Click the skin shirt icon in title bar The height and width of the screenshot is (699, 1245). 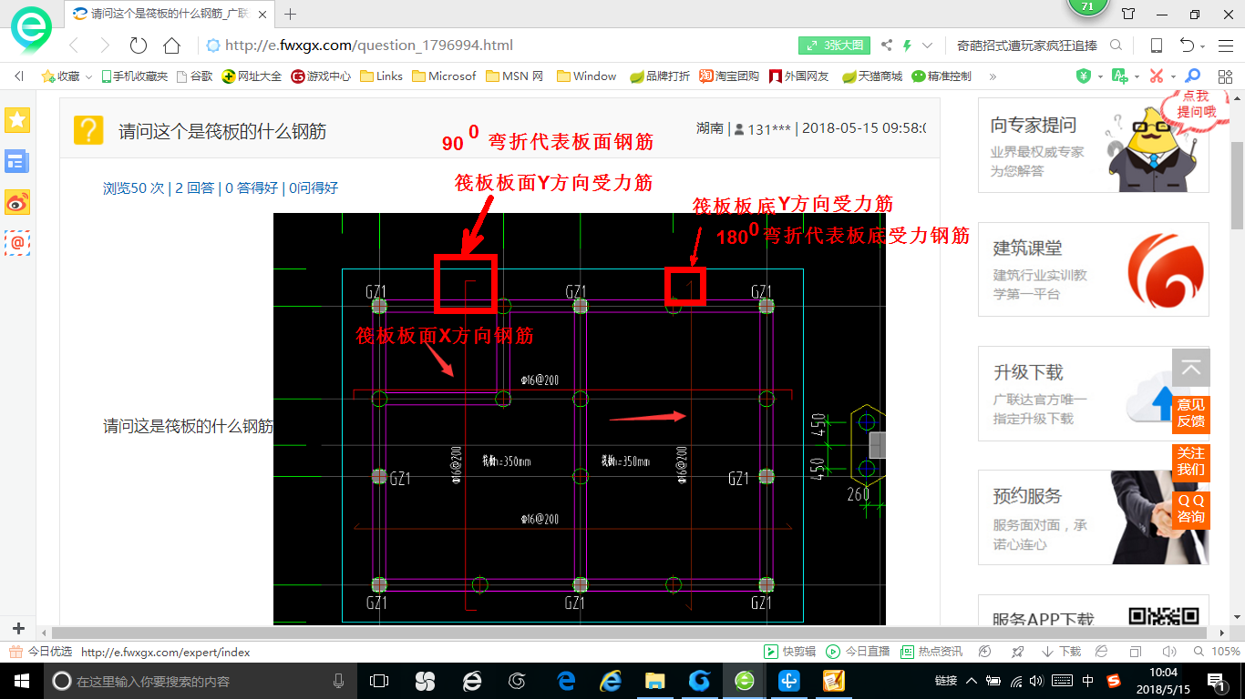1128,14
